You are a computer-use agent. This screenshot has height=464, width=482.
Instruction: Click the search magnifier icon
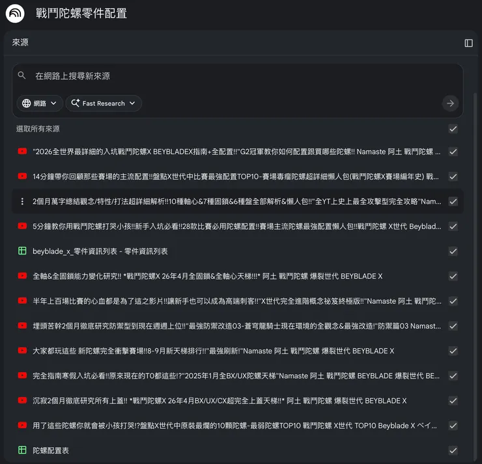21,75
